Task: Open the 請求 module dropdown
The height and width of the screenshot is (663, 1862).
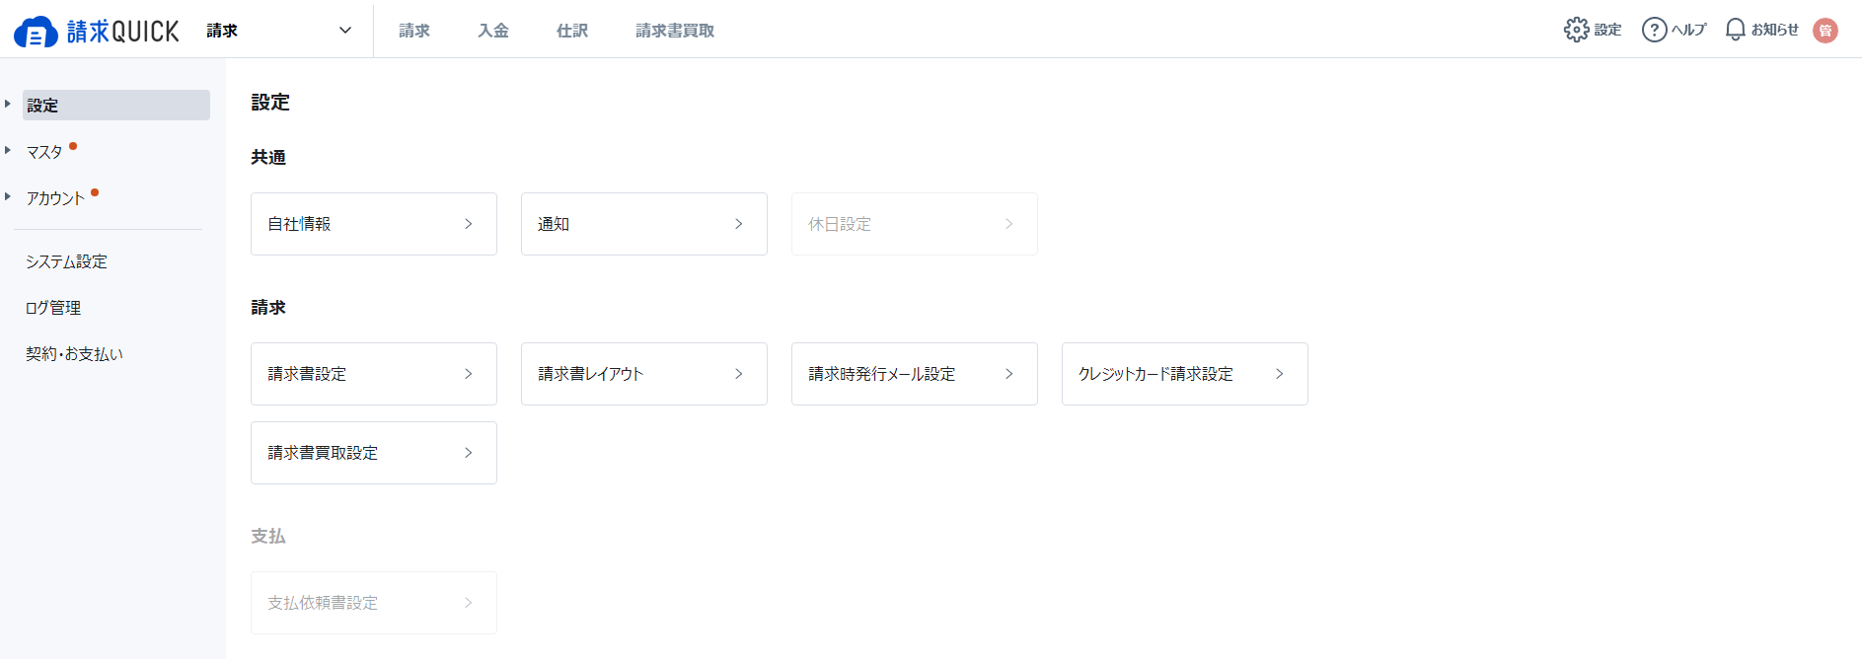Action: pos(279,31)
